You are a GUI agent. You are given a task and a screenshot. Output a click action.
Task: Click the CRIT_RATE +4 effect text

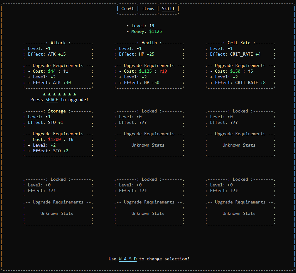click(245, 54)
